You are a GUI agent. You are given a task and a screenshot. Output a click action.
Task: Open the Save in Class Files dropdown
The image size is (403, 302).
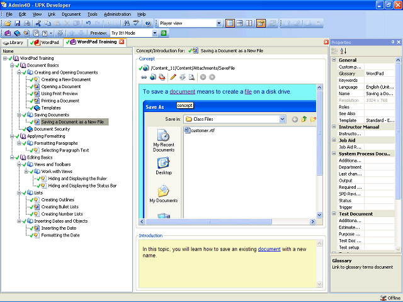pyautogui.click(x=282, y=119)
